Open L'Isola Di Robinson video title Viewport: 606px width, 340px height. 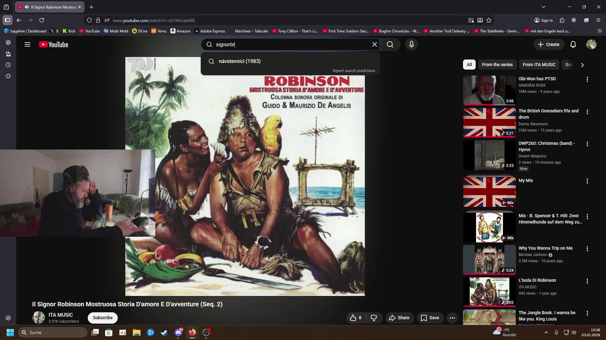click(x=537, y=280)
